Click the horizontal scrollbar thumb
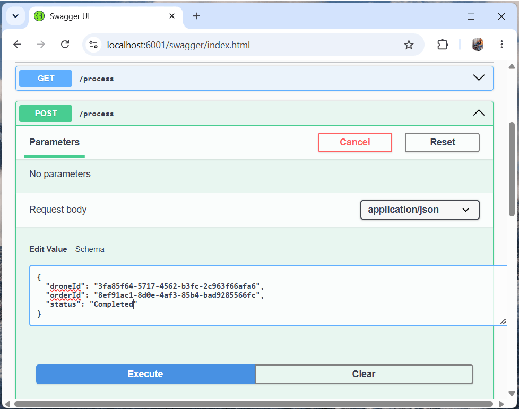This screenshot has height=409, width=519. 254,404
